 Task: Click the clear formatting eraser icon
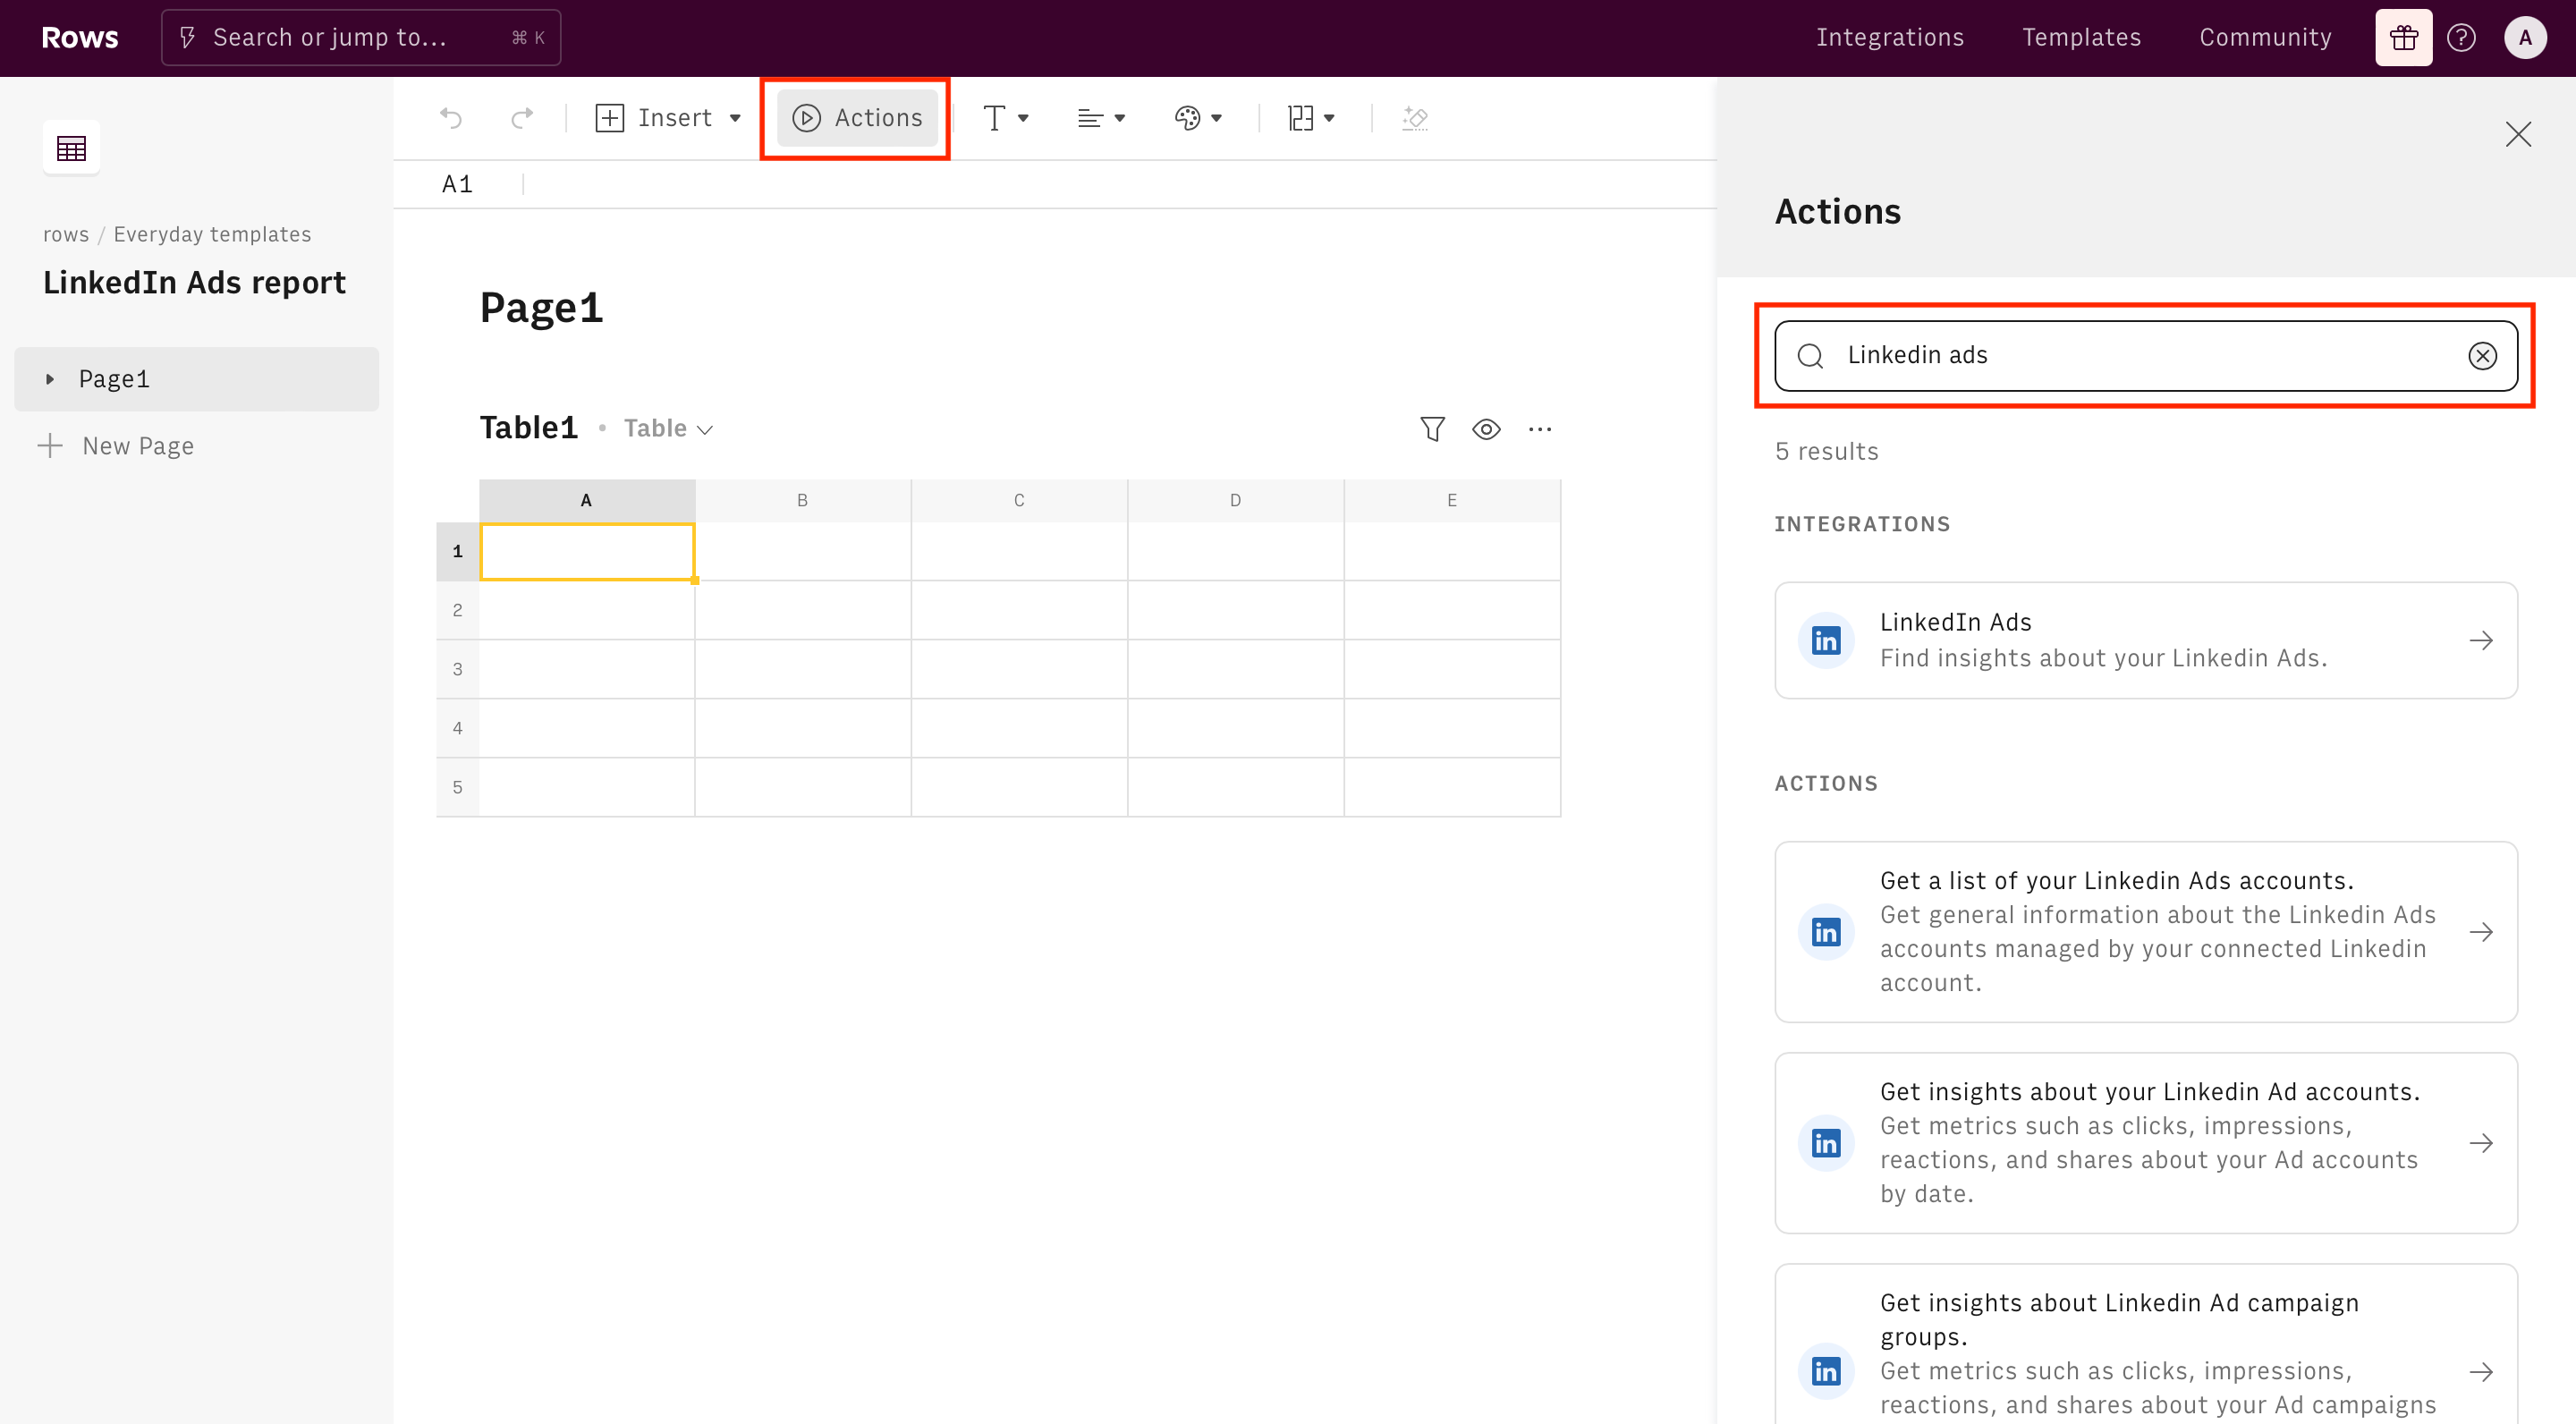(x=1414, y=118)
